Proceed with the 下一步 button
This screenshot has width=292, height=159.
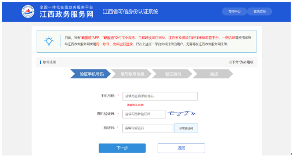[122, 148]
